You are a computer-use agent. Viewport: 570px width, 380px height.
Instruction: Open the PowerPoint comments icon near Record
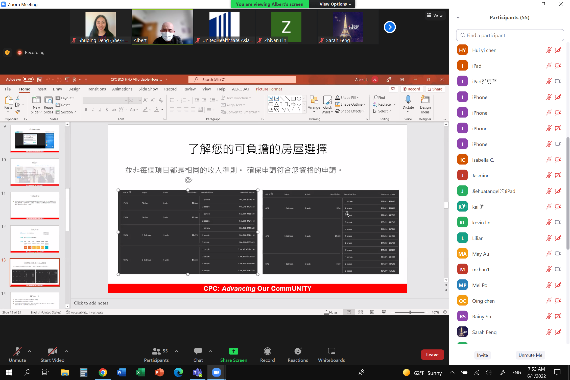393,89
